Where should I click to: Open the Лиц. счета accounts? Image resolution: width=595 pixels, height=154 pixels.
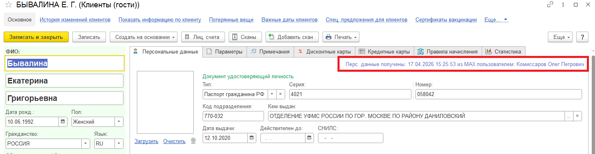(x=203, y=37)
